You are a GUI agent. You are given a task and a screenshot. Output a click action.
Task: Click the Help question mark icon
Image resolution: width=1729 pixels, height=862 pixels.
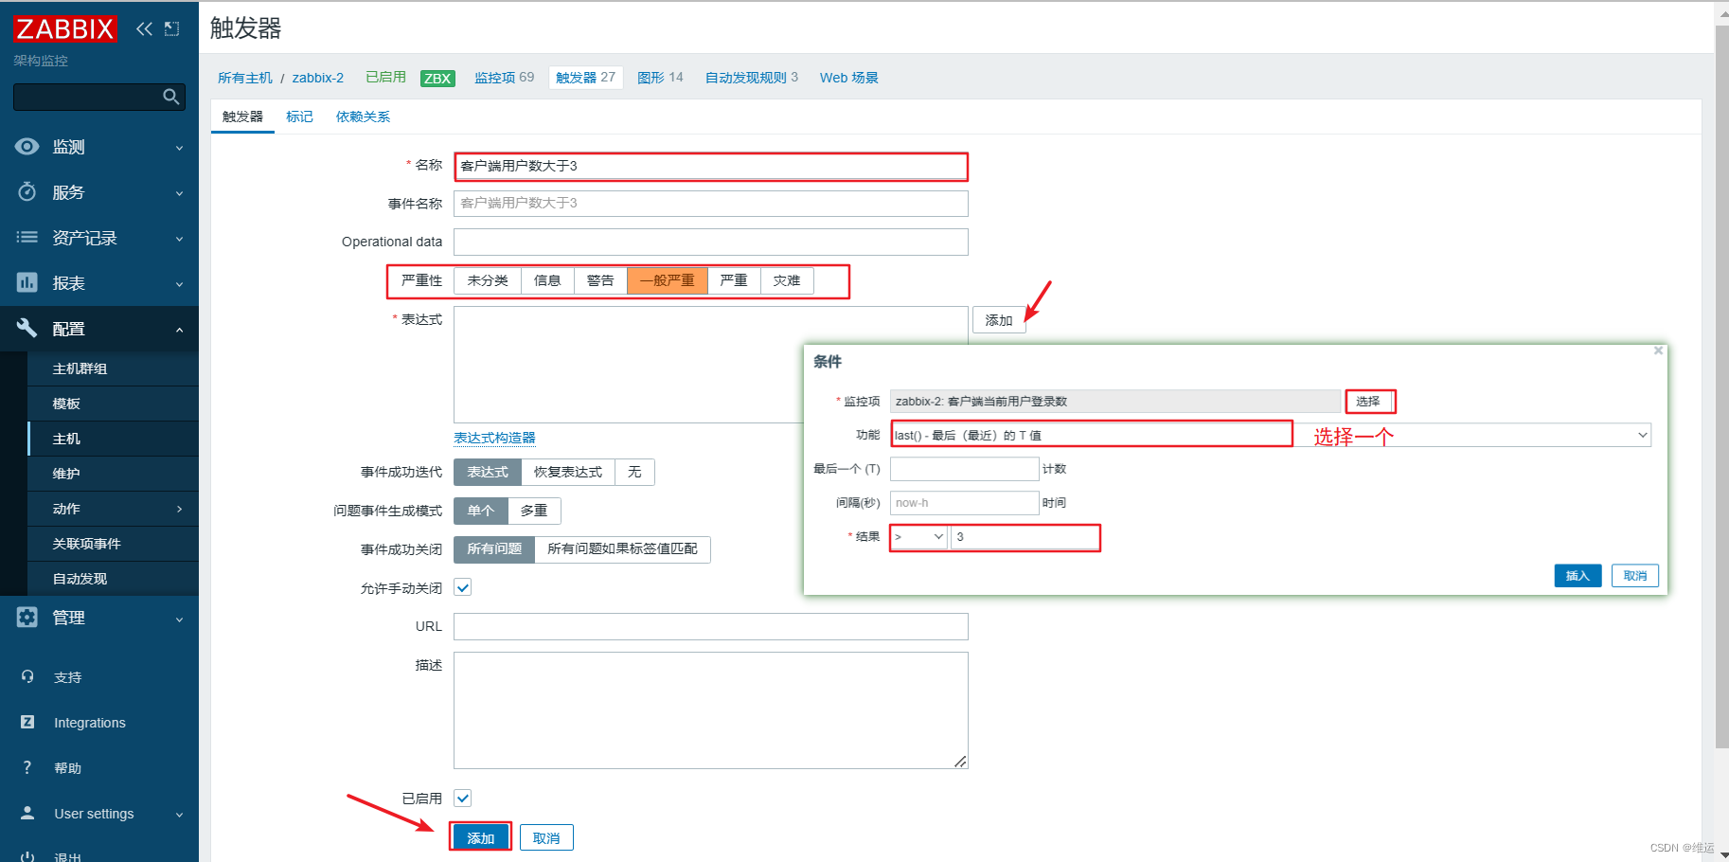[27, 767]
